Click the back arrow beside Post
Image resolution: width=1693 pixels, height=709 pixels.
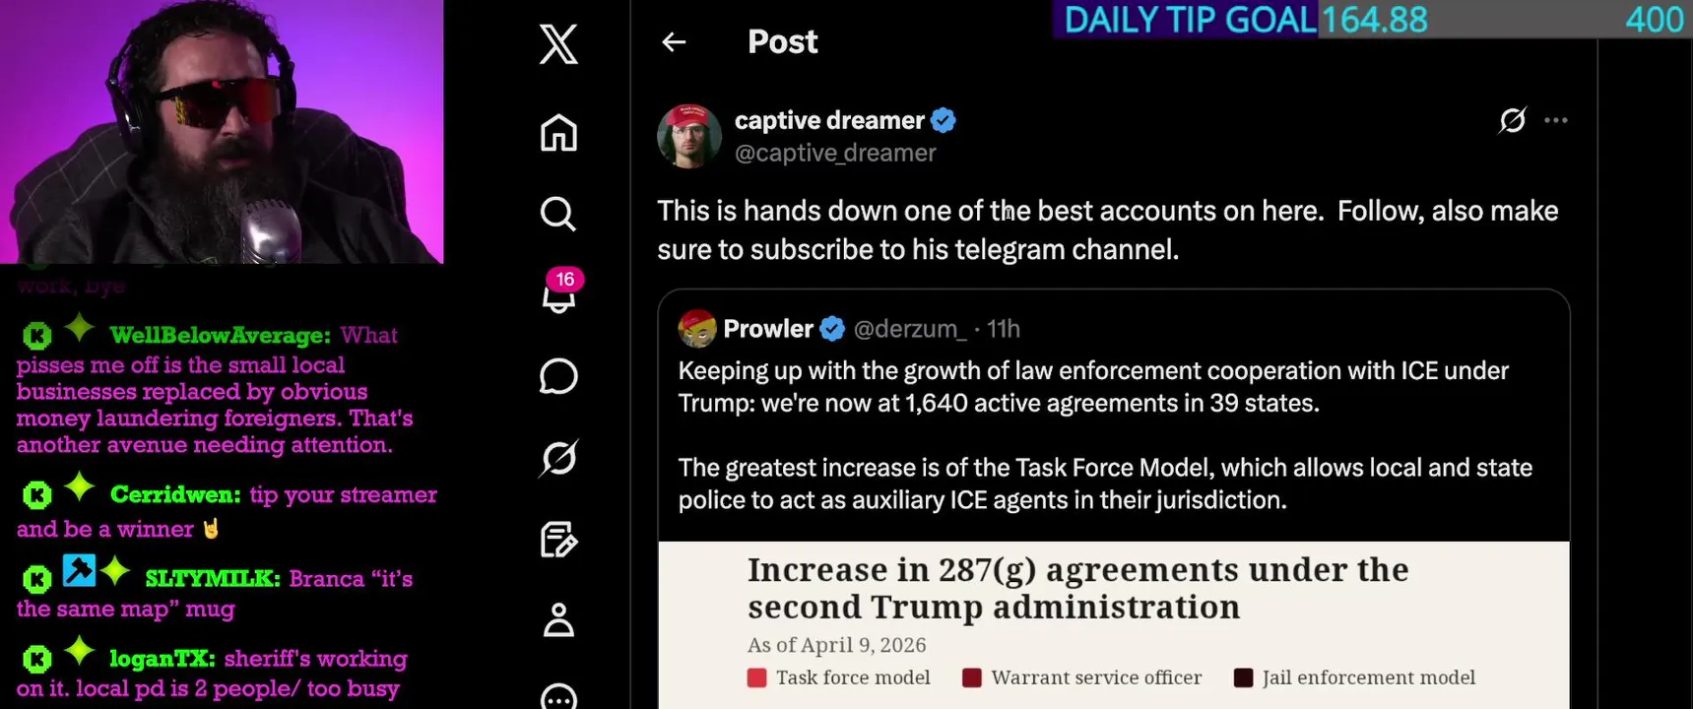point(674,41)
